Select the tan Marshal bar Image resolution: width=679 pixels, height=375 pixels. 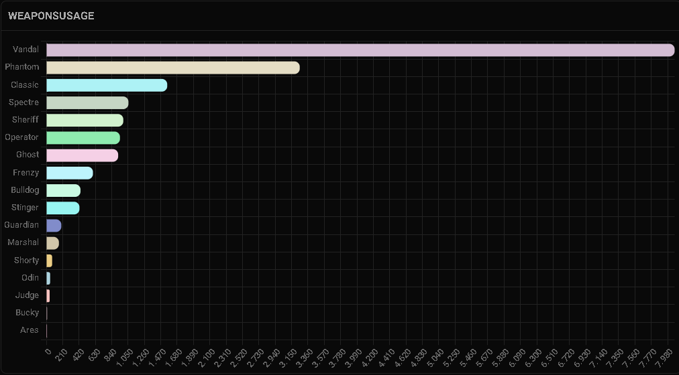pos(52,242)
